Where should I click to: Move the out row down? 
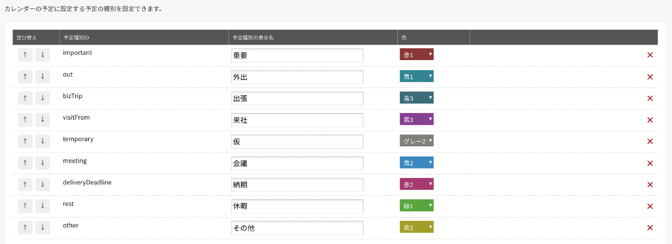pyautogui.click(x=43, y=77)
